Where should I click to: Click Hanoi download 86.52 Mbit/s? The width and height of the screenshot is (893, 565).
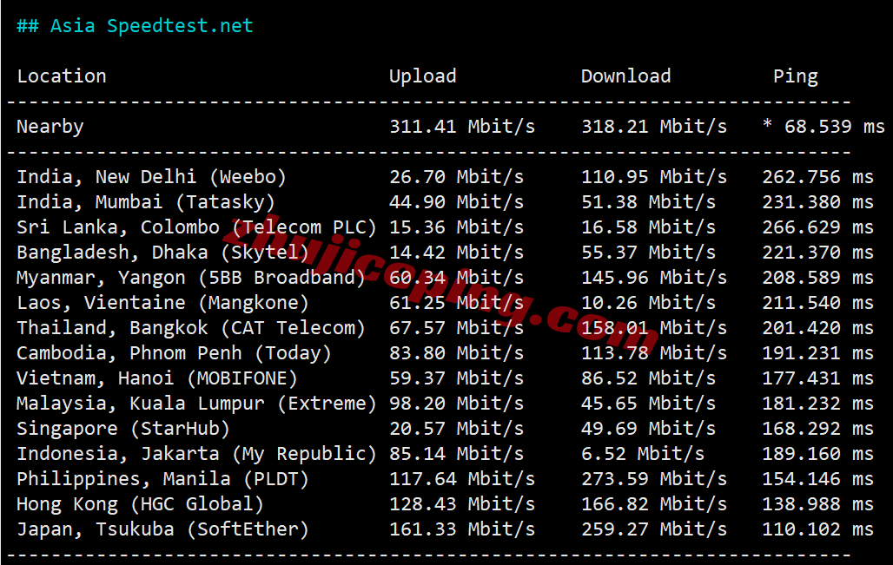tap(648, 378)
